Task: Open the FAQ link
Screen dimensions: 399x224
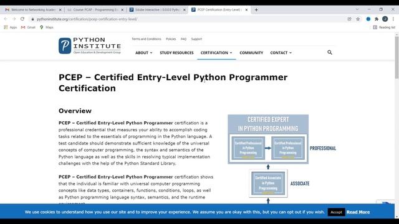Action: 183,39
